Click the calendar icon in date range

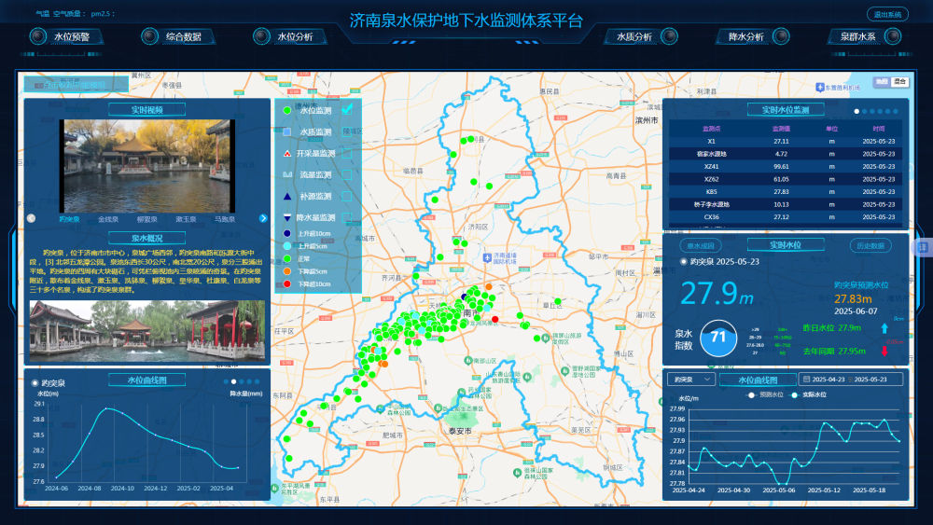point(805,380)
